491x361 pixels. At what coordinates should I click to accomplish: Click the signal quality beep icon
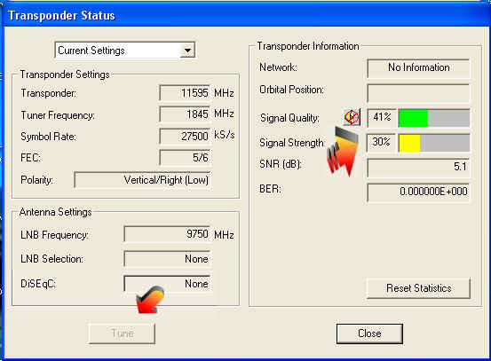(352, 117)
